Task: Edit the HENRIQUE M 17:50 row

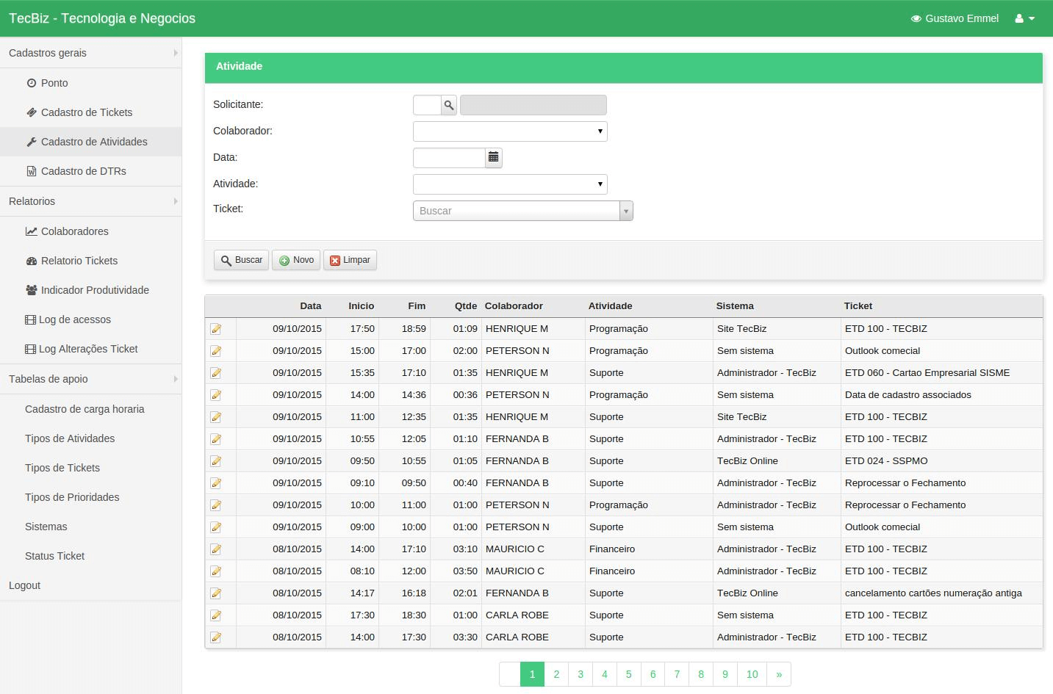Action: [x=216, y=329]
